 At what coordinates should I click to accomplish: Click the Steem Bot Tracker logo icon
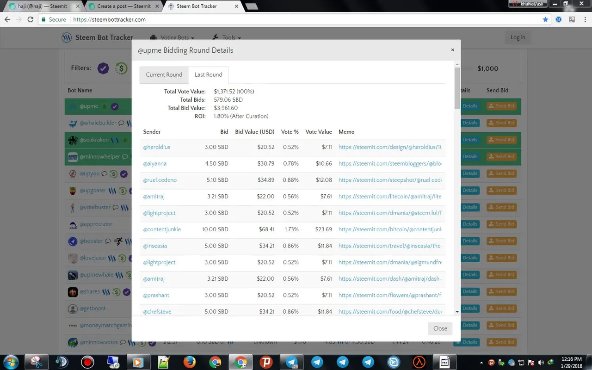[x=67, y=37]
